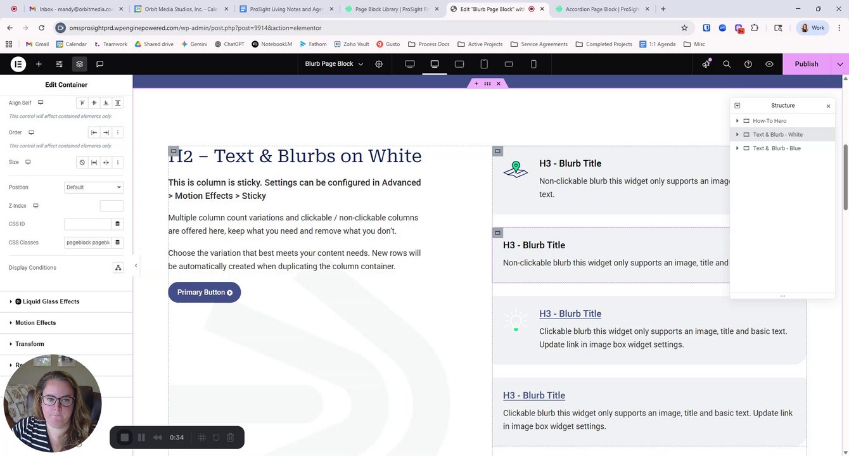Set Order to start
The height and width of the screenshot is (456, 849).
coord(94,132)
